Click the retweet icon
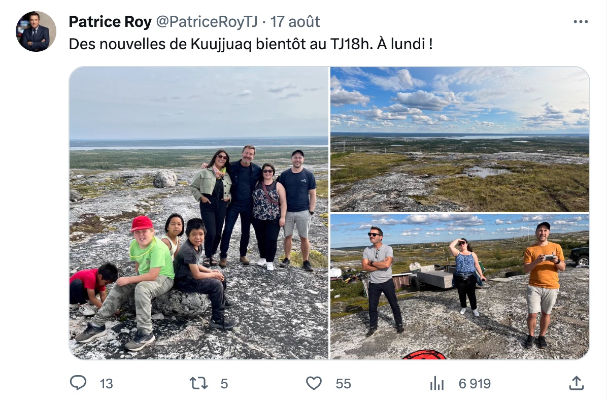The image size is (607, 401). pos(198,383)
